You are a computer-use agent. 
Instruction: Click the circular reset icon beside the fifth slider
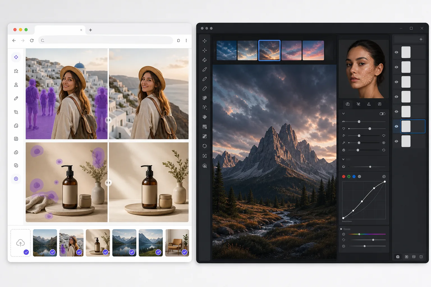point(384,150)
